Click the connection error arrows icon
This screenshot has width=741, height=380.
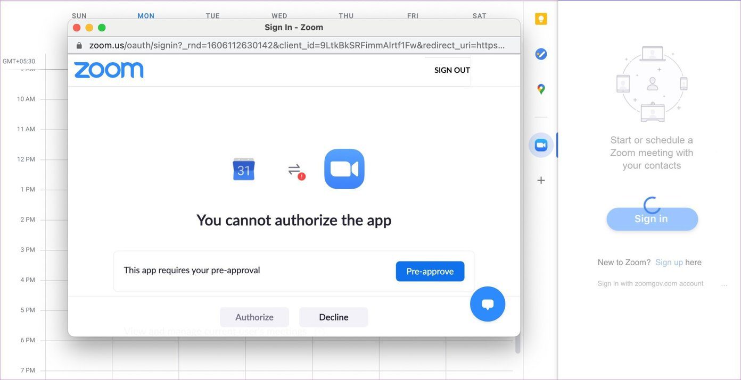pyautogui.click(x=296, y=171)
